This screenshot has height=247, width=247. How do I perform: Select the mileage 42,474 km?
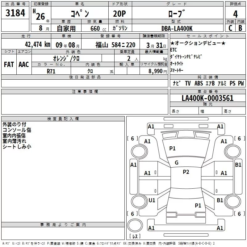pyautogui.click(x=38, y=44)
